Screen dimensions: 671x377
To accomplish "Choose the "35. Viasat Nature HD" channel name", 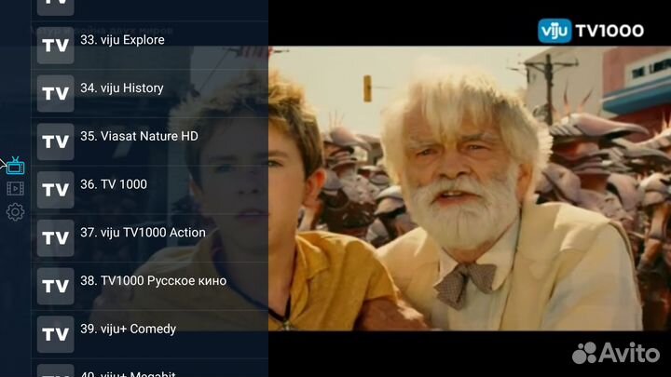I will coord(139,136).
